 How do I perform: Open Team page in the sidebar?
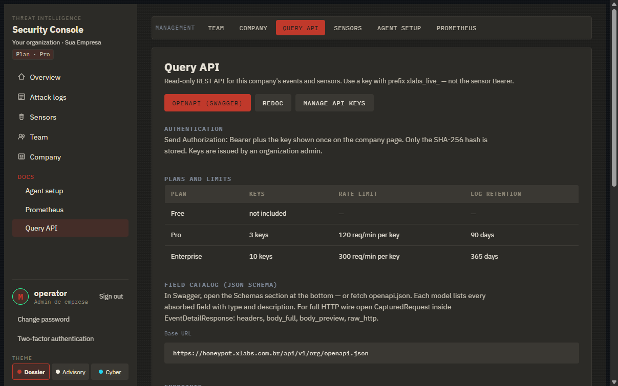70,137
